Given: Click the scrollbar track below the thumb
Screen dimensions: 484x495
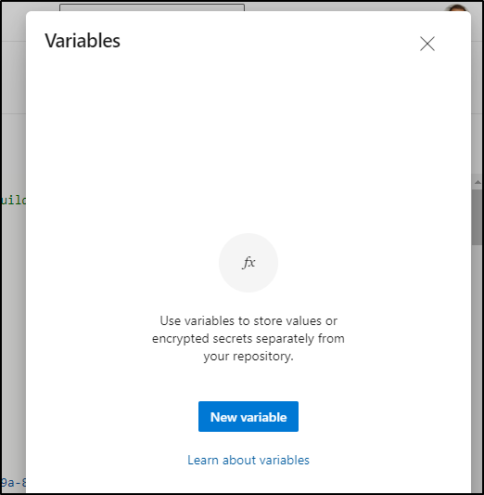Looking at the screenshot, I should click(478, 366).
